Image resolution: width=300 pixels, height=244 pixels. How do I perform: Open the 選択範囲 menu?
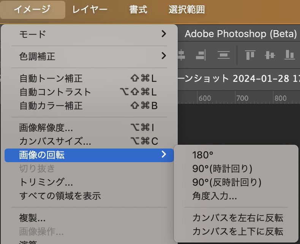pyautogui.click(x=187, y=9)
